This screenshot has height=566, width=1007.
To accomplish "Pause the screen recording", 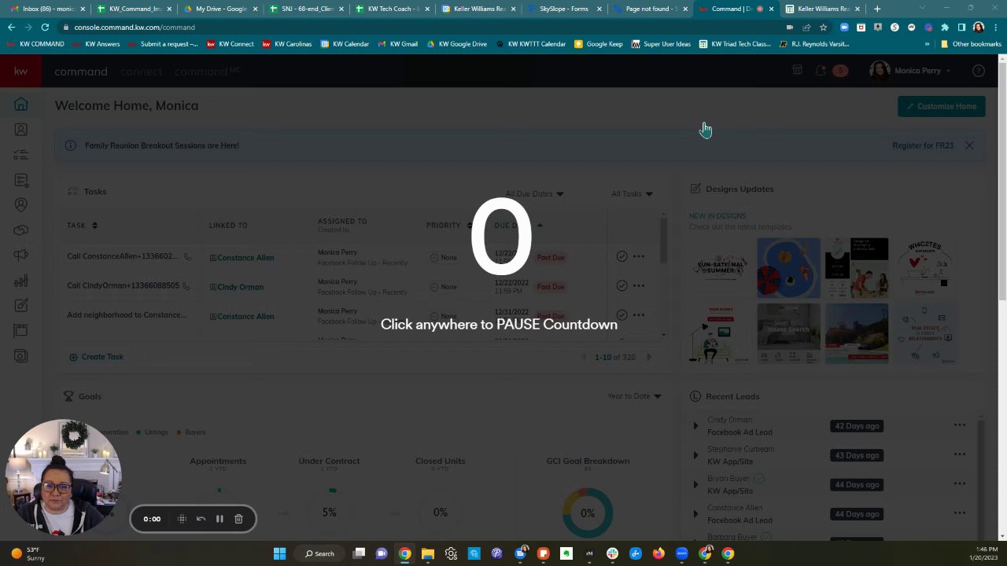I will (219, 519).
